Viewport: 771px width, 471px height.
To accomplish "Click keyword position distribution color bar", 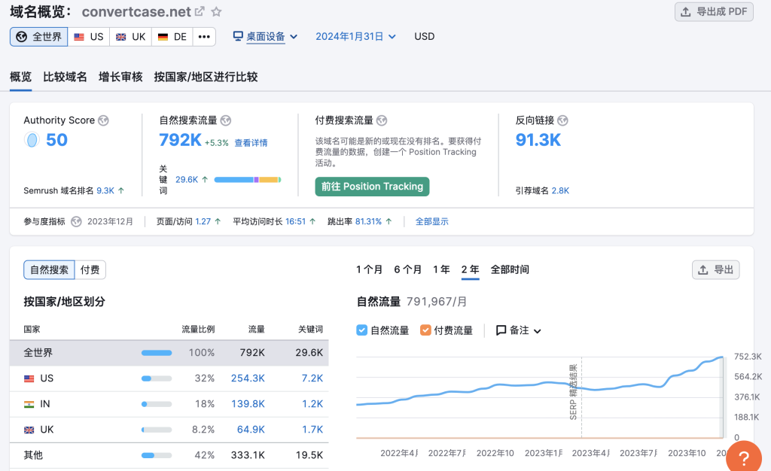I will (x=247, y=180).
